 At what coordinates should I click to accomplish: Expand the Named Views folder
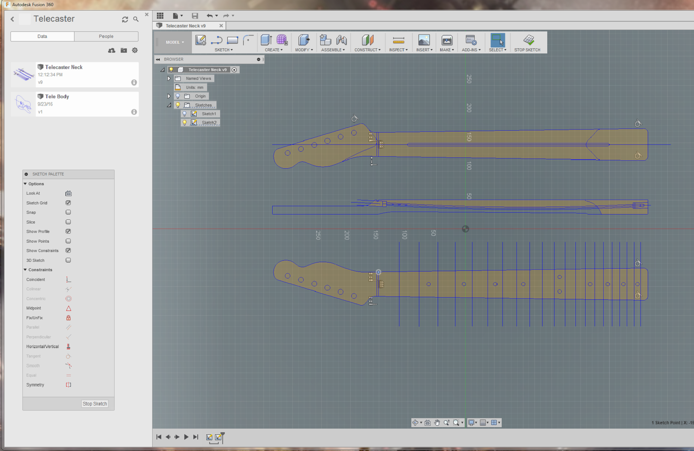point(169,78)
